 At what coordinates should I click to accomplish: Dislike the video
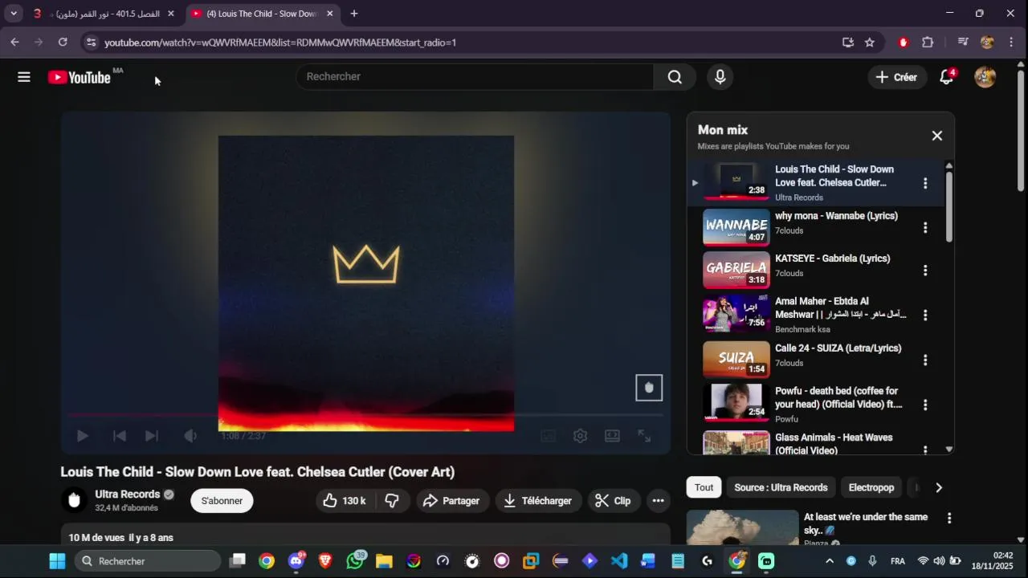[x=392, y=501]
